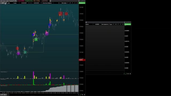
Task: Click the 14:30 label on time axis
Action: pyautogui.click(x=50, y=93)
